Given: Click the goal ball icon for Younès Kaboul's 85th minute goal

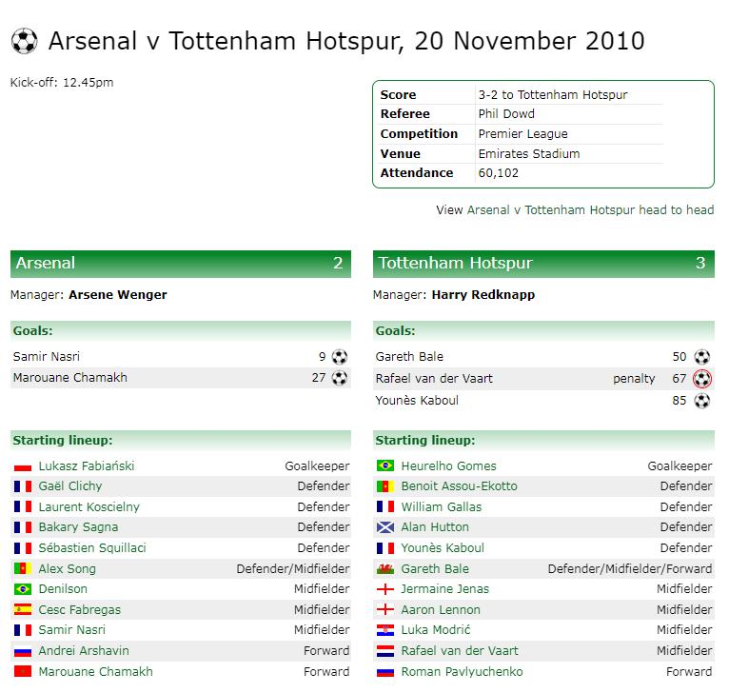Looking at the screenshot, I should pos(702,401).
